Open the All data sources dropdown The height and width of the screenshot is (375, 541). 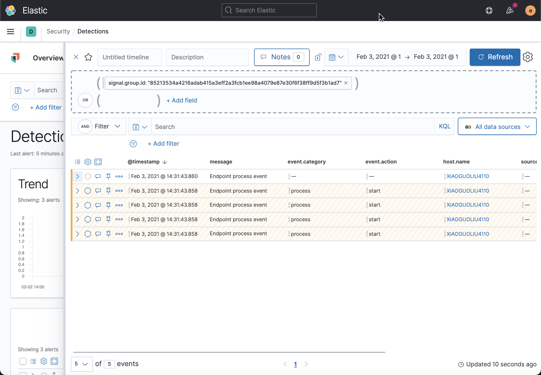(497, 126)
